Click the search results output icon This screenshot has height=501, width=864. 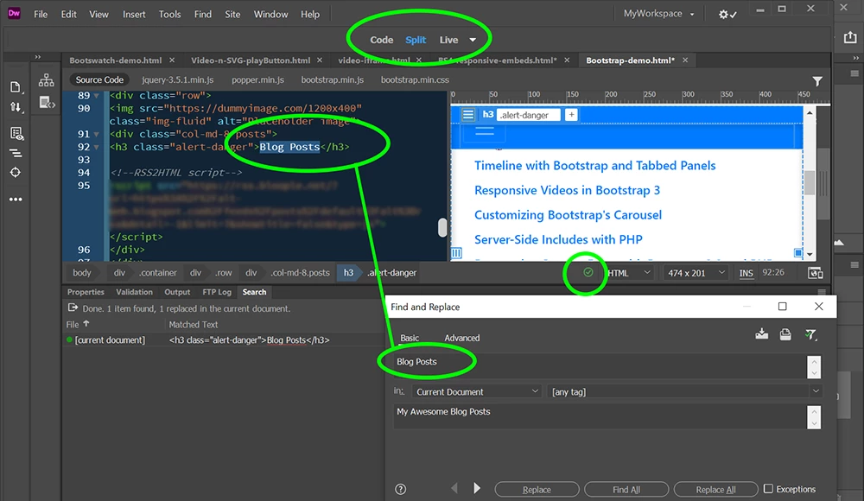pos(73,308)
